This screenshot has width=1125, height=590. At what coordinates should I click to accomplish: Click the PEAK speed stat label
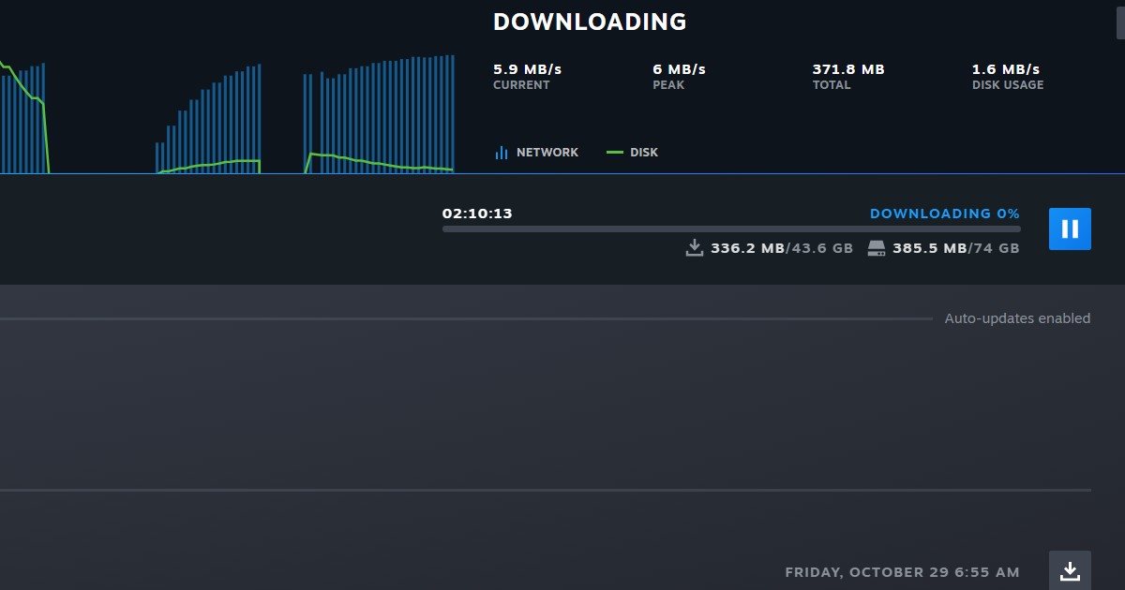point(668,84)
